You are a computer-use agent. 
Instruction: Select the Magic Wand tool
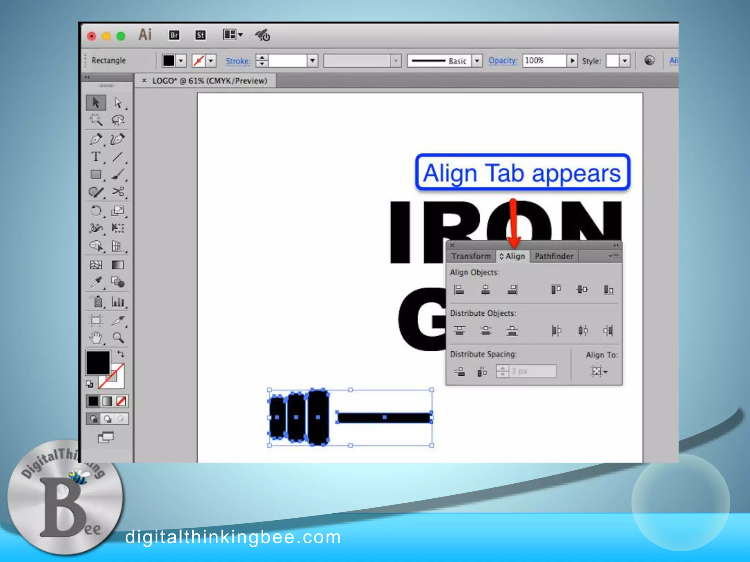(96, 120)
